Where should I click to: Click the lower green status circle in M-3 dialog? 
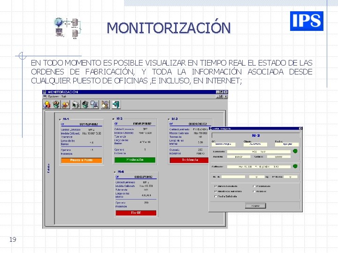295,166
